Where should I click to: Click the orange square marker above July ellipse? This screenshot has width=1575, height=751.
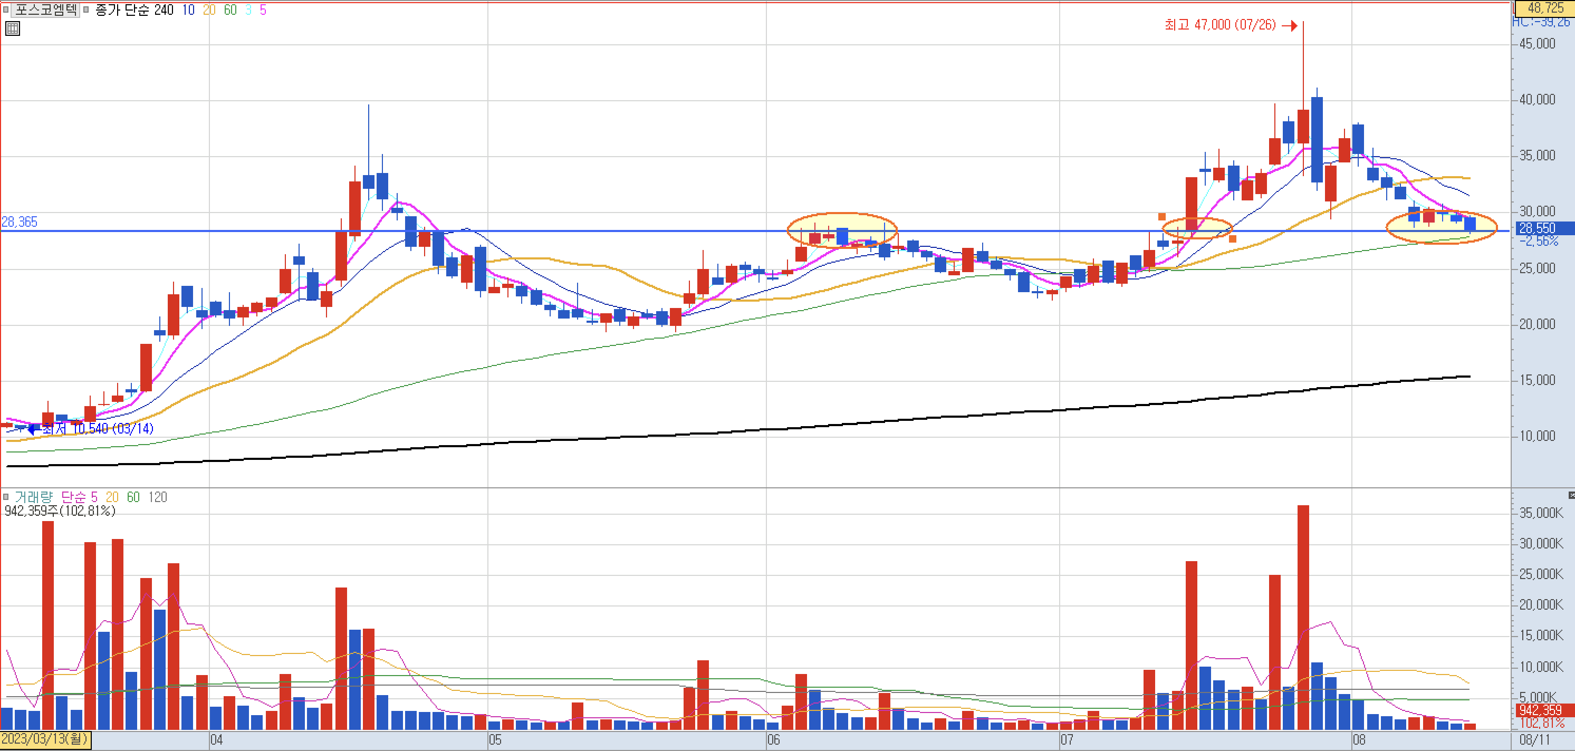click(1161, 217)
